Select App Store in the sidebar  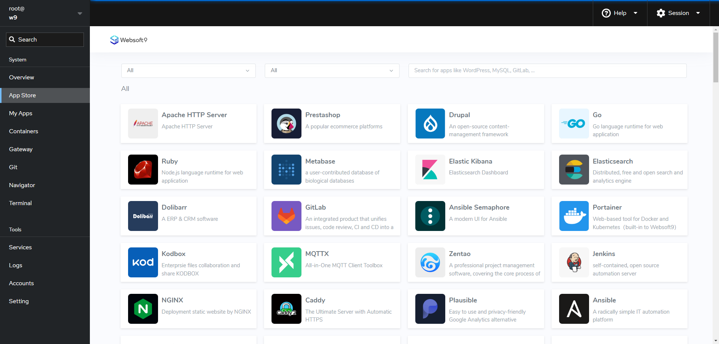pyautogui.click(x=45, y=95)
